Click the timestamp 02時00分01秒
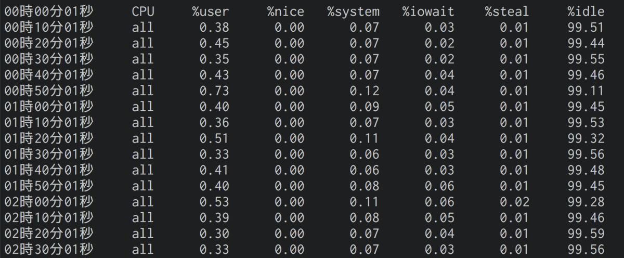This screenshot has width=624, height=258. click(49, 202)
